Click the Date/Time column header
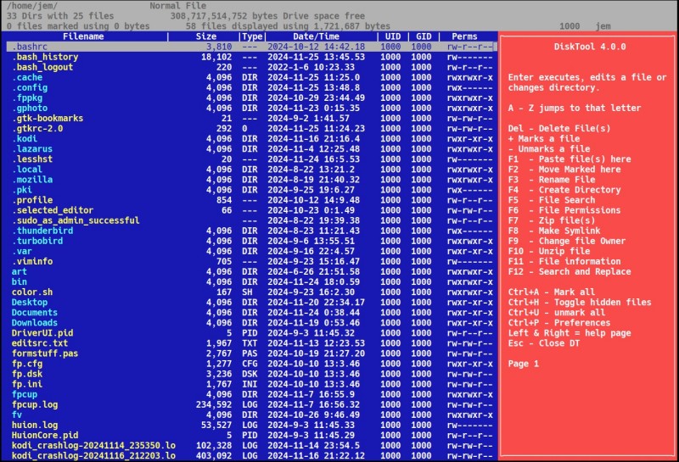This screenshot has height=462, width=679. point(316,36)
